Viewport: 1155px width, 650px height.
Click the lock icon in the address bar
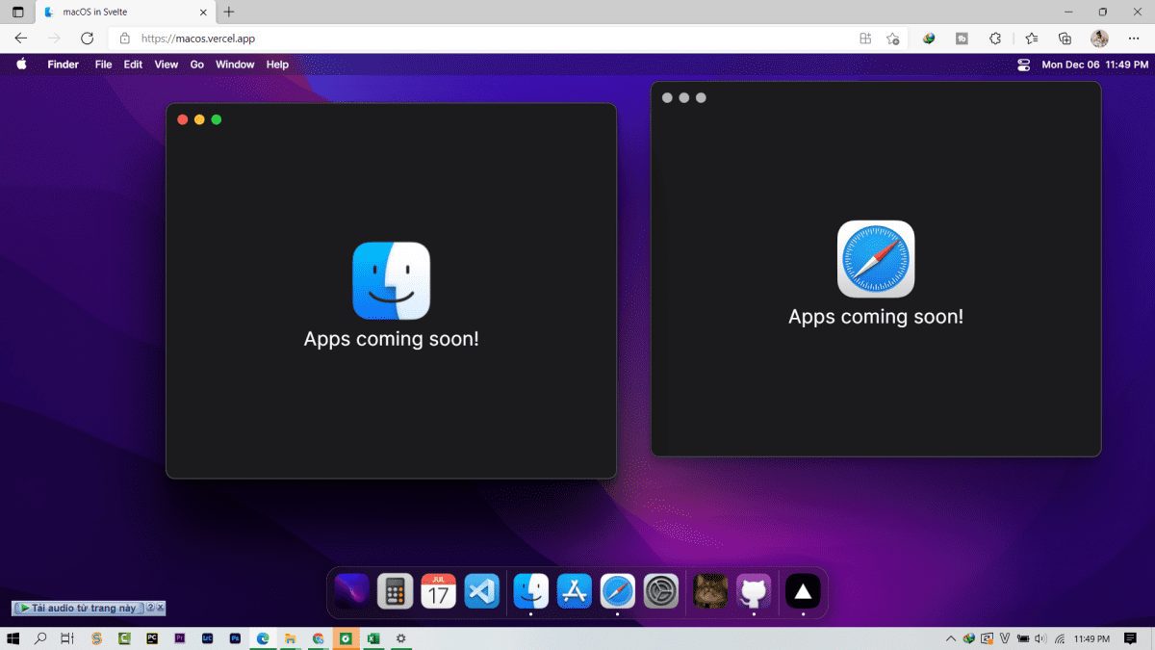pyautogui.click(x=124, y=39)
